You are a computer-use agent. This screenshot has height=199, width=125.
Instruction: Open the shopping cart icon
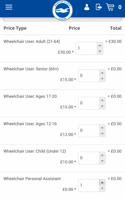click(x=110, y=7)
